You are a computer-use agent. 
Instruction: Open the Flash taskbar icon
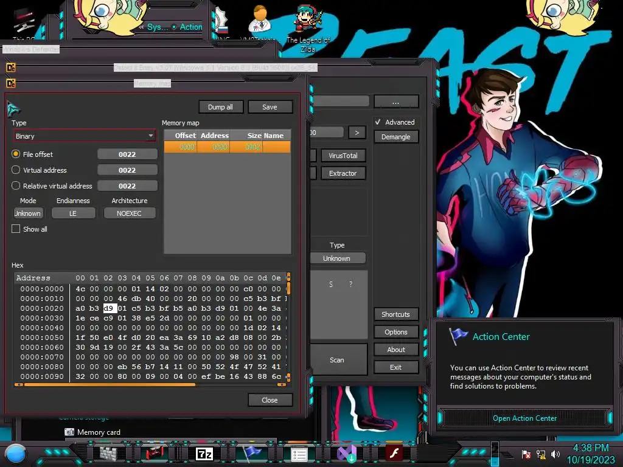tap(394, 453)
